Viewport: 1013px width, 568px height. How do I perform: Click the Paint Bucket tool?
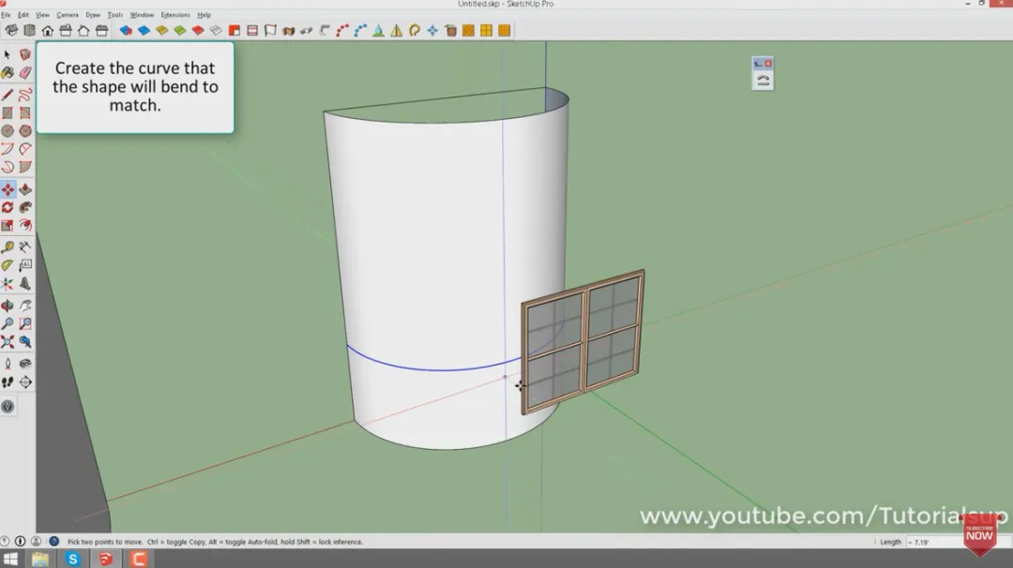(x=8, y=73)
